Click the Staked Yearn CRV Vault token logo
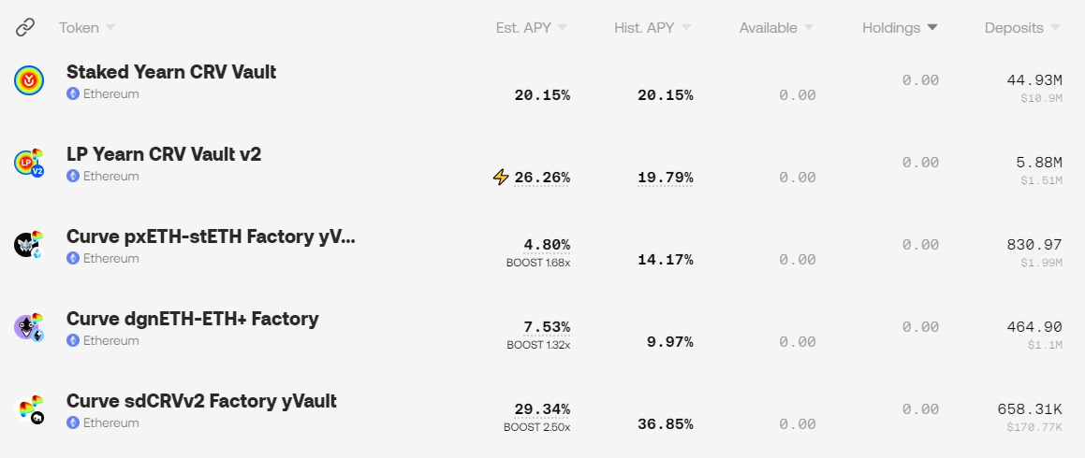 point(29,82)
